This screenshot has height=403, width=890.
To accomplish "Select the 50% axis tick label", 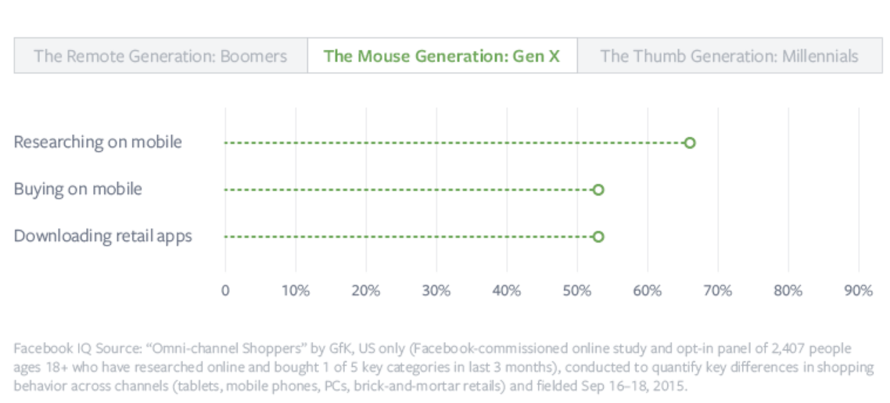I will pos(577,290).
